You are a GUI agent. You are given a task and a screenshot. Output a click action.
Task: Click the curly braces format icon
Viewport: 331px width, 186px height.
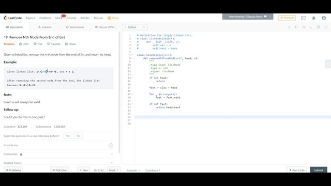tap(296, 27)
